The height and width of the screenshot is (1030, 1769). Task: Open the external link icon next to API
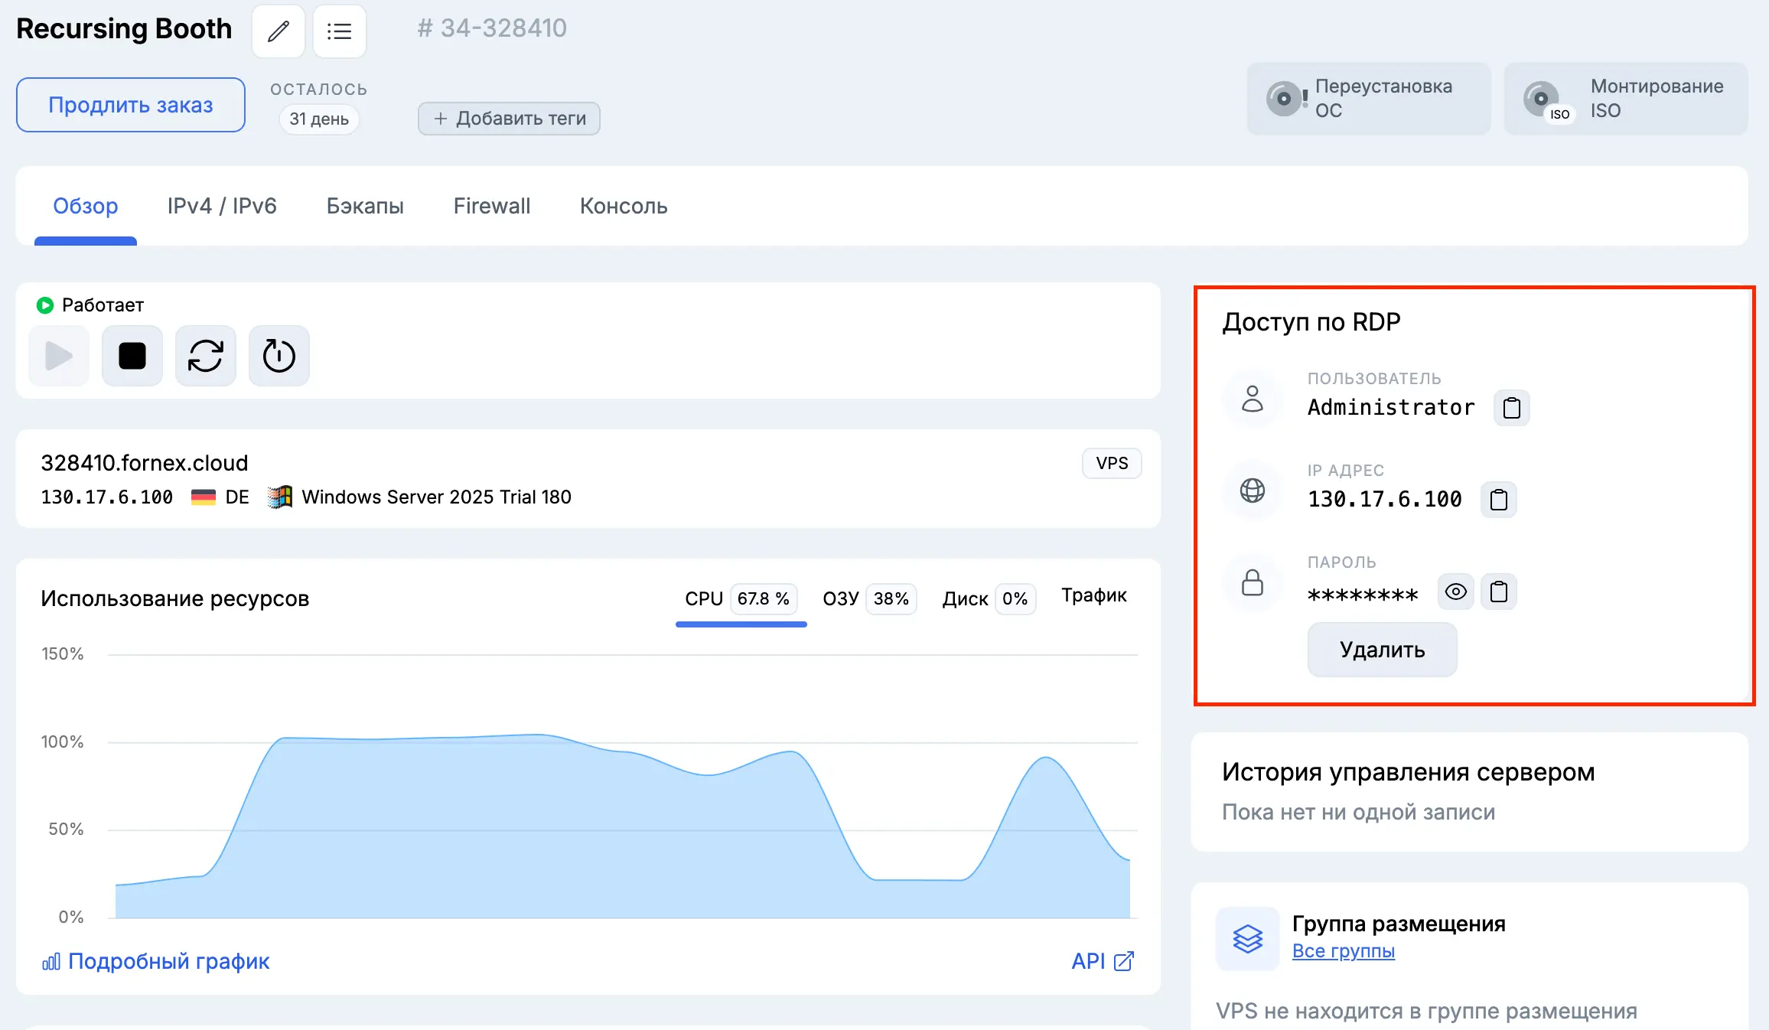1124,961
